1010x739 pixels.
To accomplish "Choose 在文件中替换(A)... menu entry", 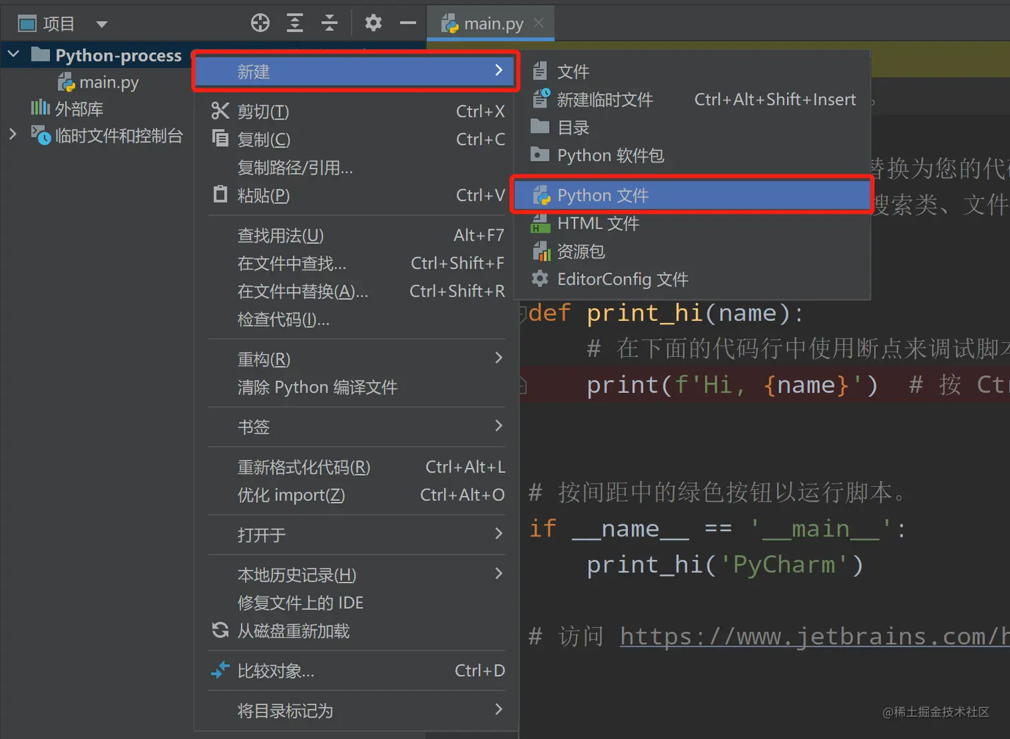I will [357, 291].
